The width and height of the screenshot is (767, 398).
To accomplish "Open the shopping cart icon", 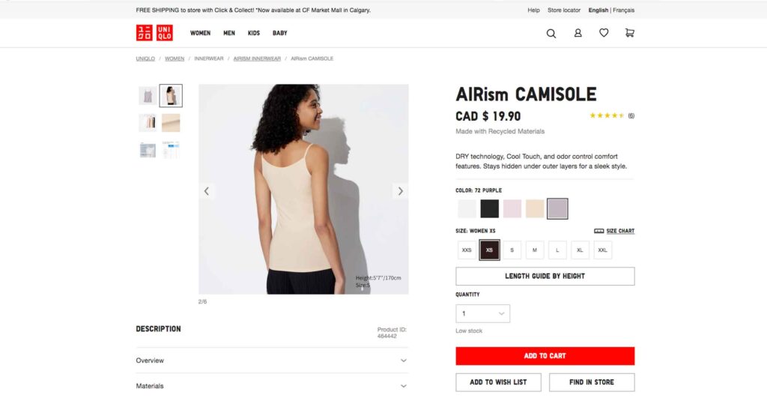I will [629, 33].
